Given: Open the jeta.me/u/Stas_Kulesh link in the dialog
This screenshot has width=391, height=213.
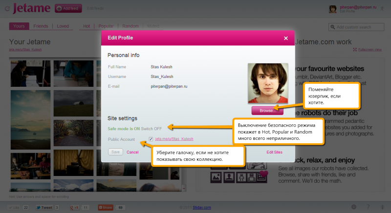Looking at the screenshot, I should tap(174, 139).
